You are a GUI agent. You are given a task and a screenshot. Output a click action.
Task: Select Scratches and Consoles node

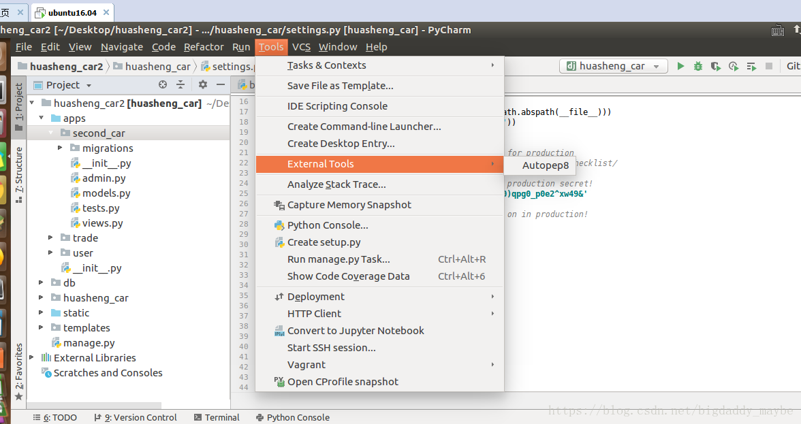108,373
